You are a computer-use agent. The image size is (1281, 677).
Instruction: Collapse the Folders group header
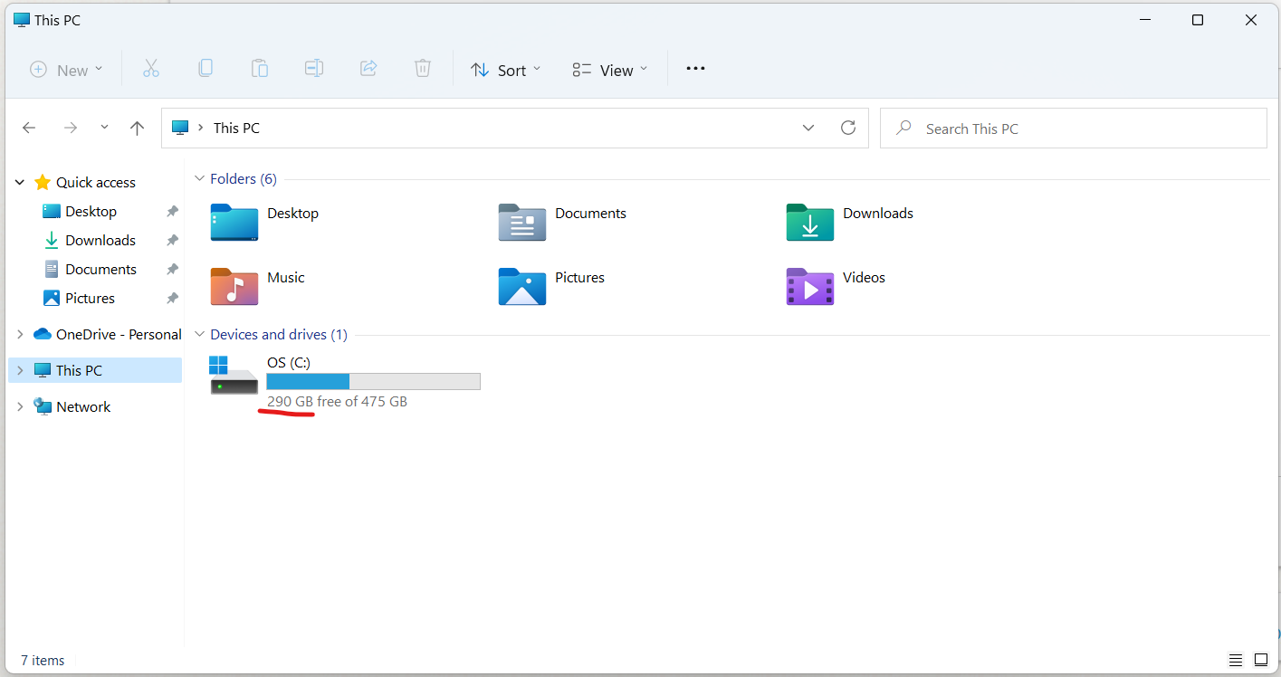pyautogui.click(x=200, y=179)
